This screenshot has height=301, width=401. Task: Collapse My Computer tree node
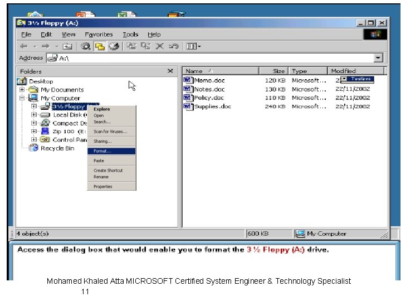coord(22,98)
